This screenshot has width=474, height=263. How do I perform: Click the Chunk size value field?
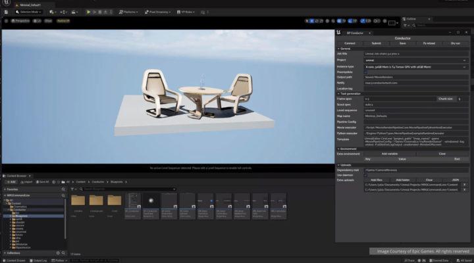click(x=463, y=99)
